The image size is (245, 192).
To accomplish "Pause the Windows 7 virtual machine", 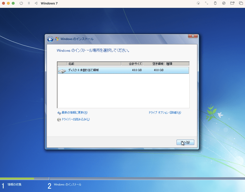I will [29, 3].
